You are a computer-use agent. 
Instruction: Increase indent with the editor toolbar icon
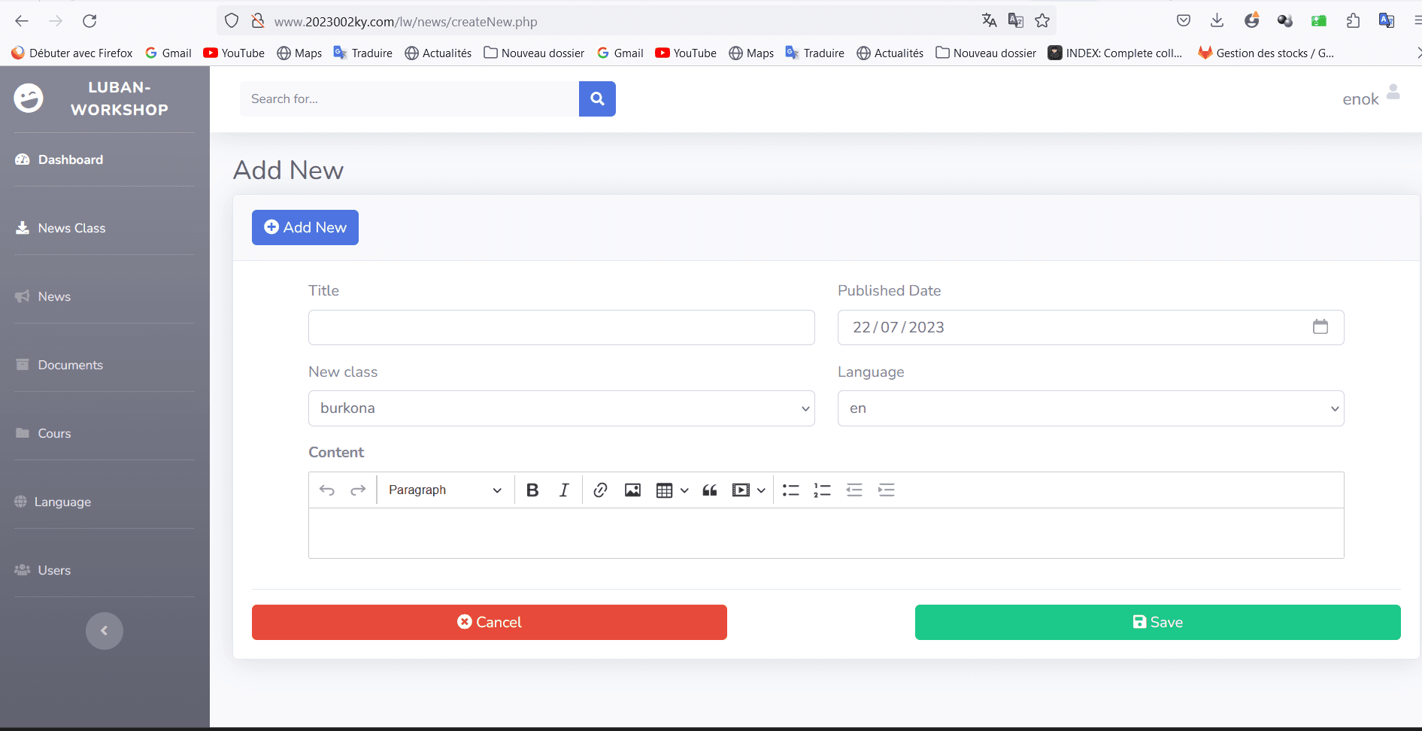(887, 490)
